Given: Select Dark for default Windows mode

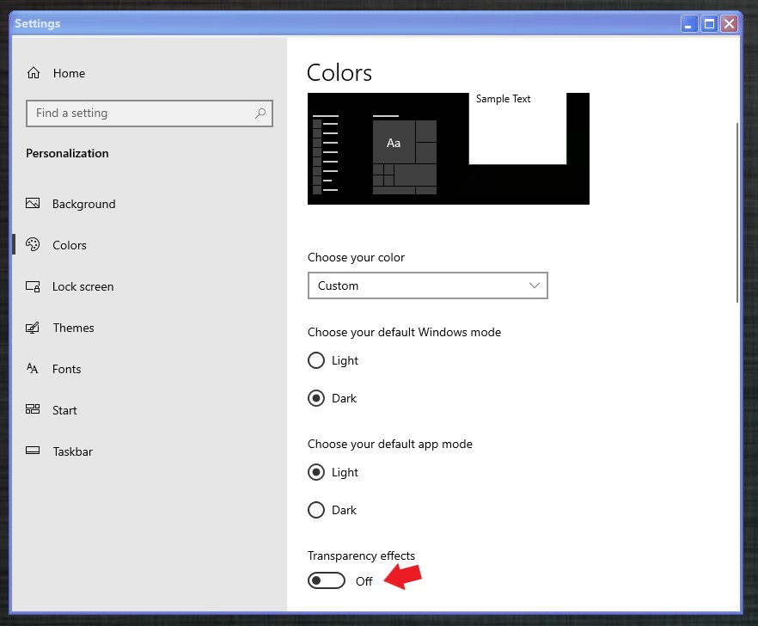Looking at the screenshot, I should [x=316, y=398].
